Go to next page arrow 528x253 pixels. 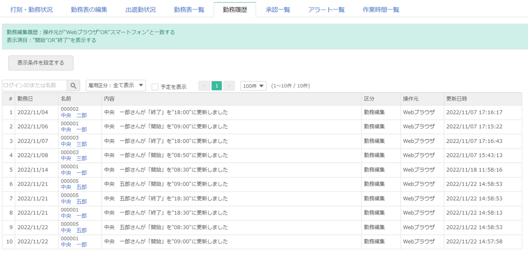pos(229,86)
